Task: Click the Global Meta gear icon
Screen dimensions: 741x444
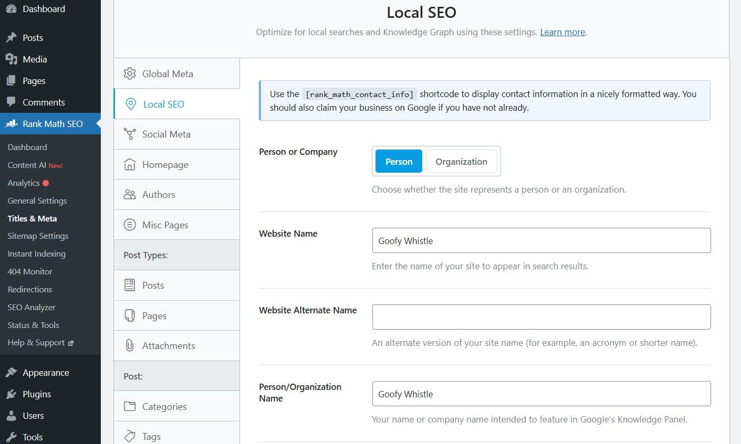Action: pos(130,73)
